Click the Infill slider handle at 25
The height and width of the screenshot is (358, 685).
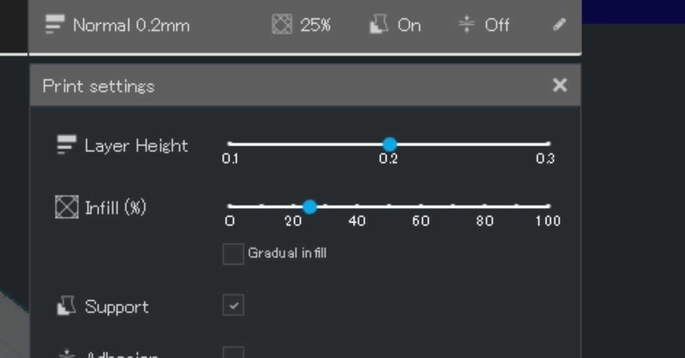(x=309, y=206)
